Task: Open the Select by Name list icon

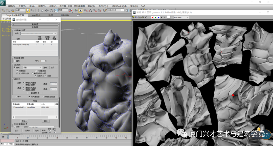Action: (x=33, y=10)
